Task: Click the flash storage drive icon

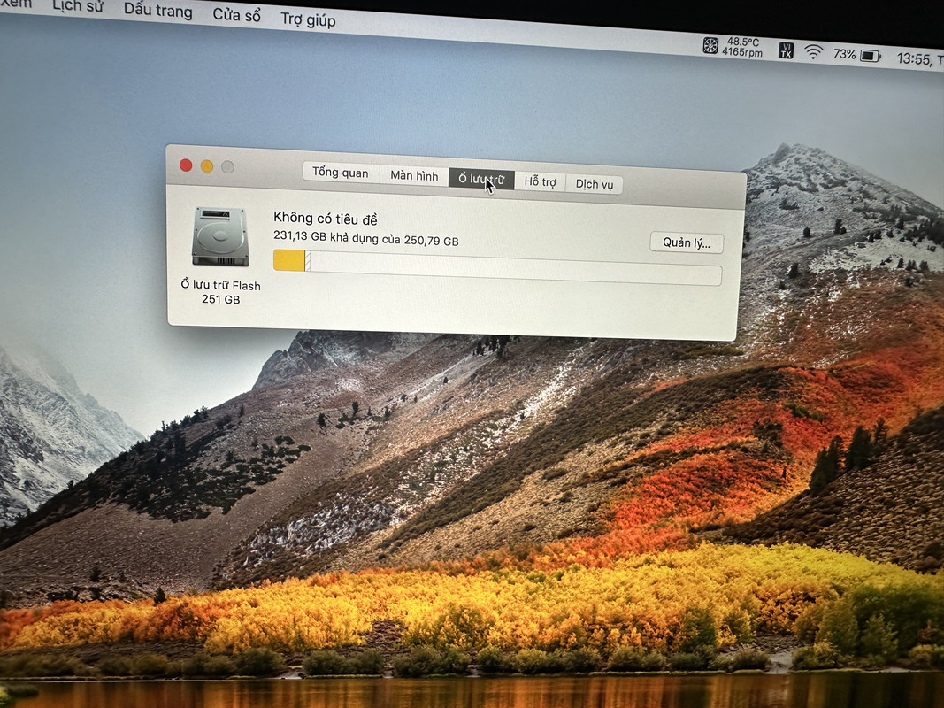Action: tap(220, 236)
